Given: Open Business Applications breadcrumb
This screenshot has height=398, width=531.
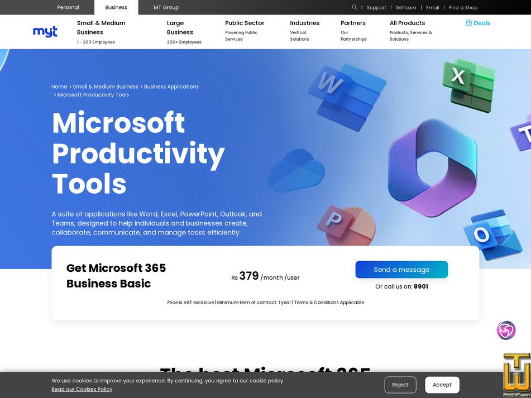Looking at the screenshot, I should pos(171,87).
